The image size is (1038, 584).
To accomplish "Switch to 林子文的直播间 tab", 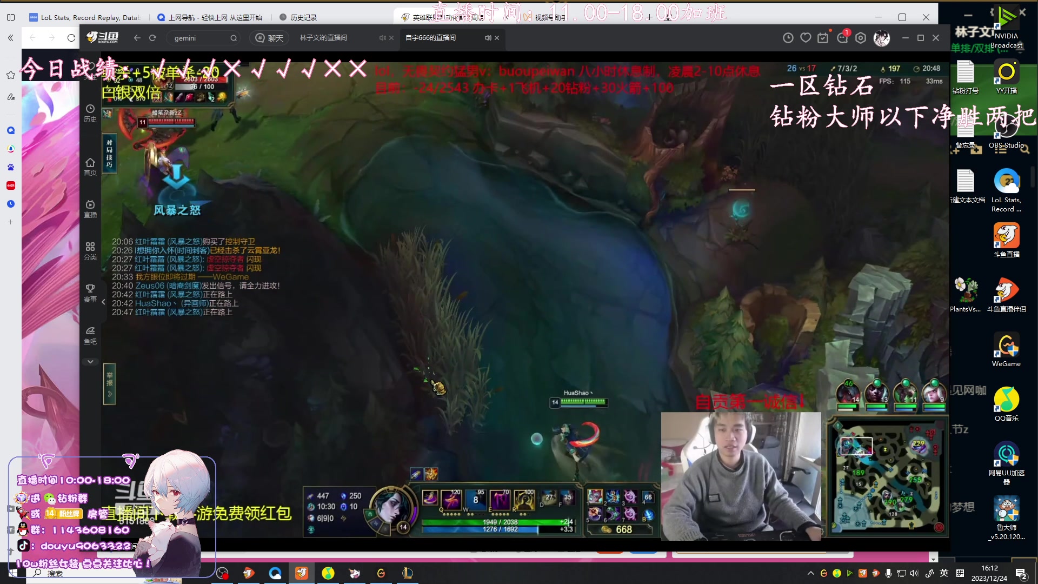I will pyautogui.click(x=323, y=38).
